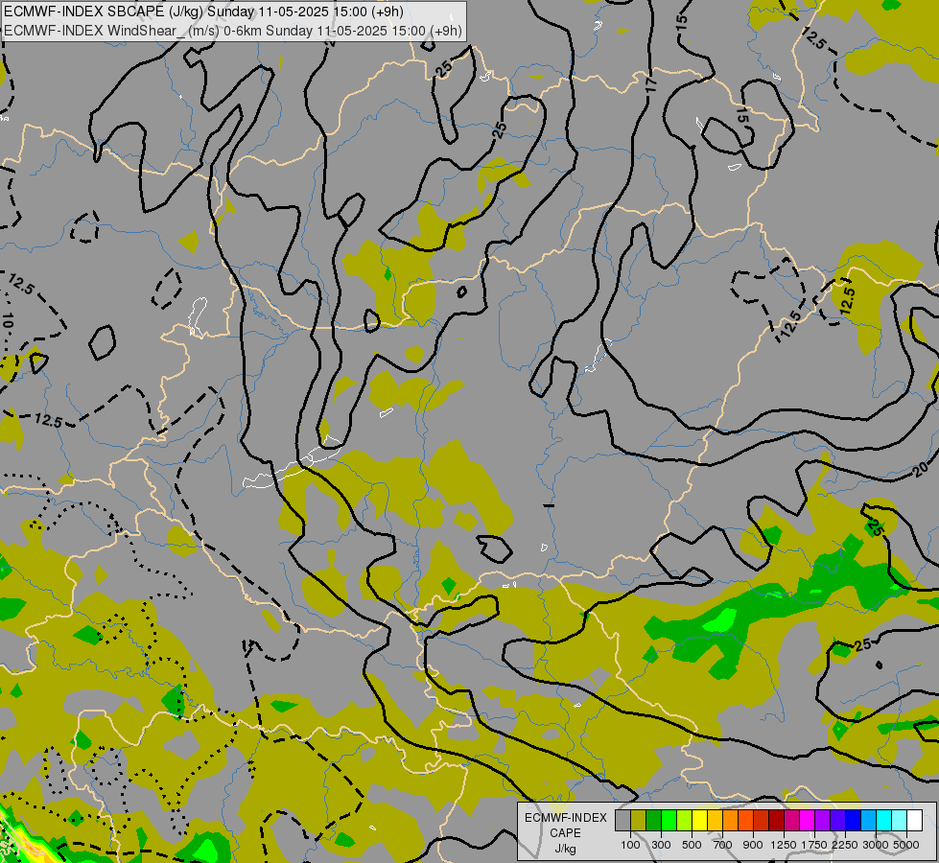Click the legend value 500
Image resolution: width=939 pixels, height=863 pixels.
(x=692, y=845)
